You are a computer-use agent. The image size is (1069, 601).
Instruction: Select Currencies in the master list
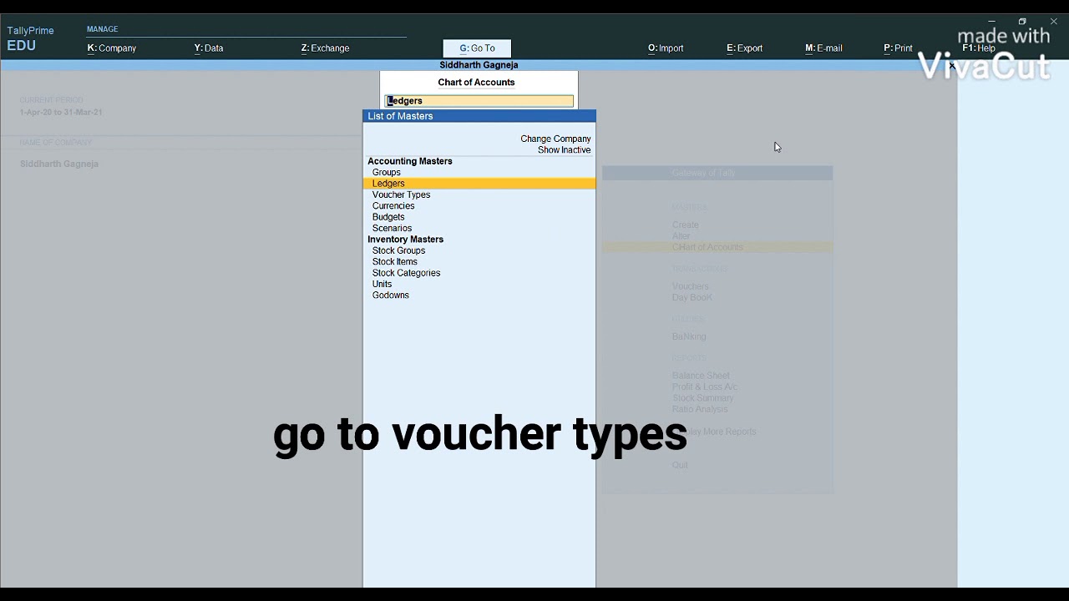point(393,206)
